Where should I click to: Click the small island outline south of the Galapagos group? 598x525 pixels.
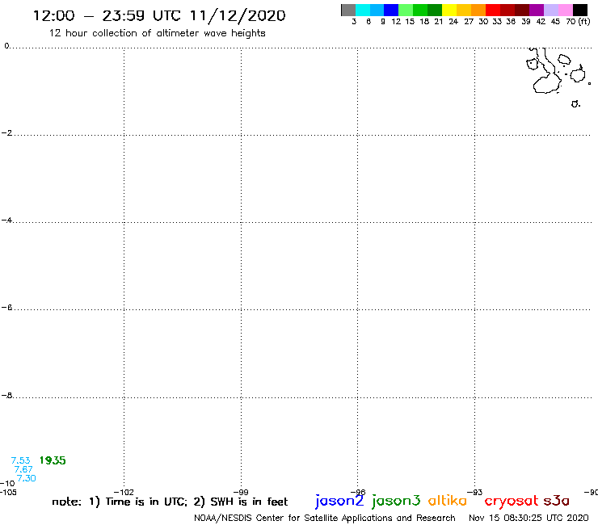click(575, 103)
